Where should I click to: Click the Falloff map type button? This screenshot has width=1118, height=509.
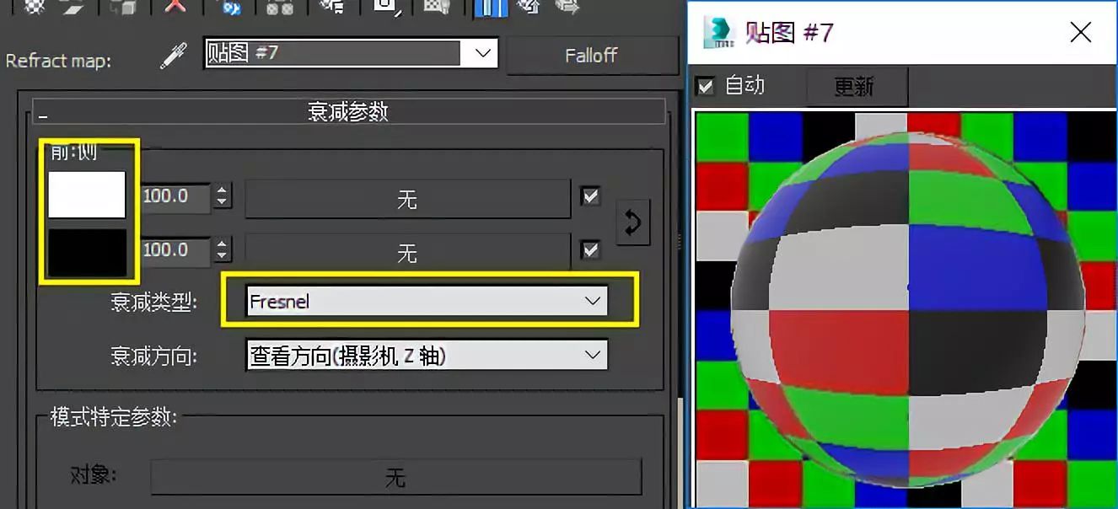point(591,56)
